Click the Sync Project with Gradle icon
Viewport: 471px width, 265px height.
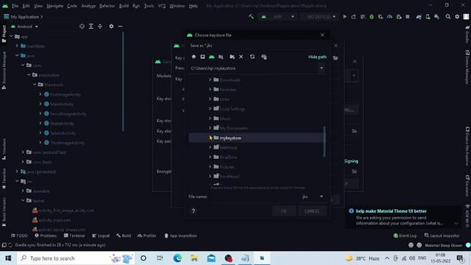click(x=419, y=17)
